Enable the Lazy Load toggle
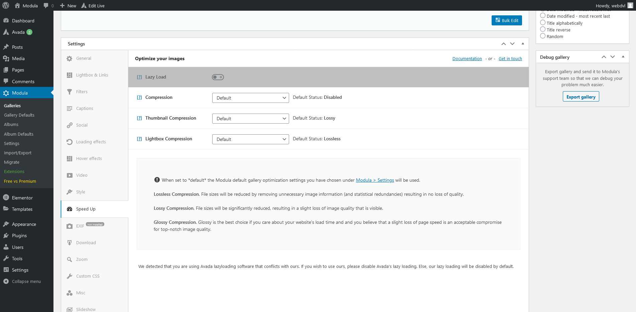 point(218,77)
